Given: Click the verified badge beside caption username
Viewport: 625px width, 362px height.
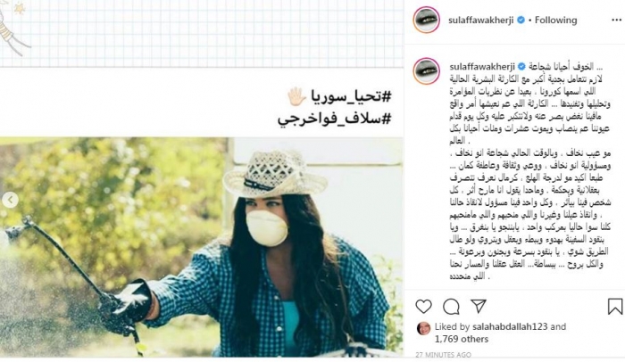Looking at the screenshot, I should click(521, 66).
